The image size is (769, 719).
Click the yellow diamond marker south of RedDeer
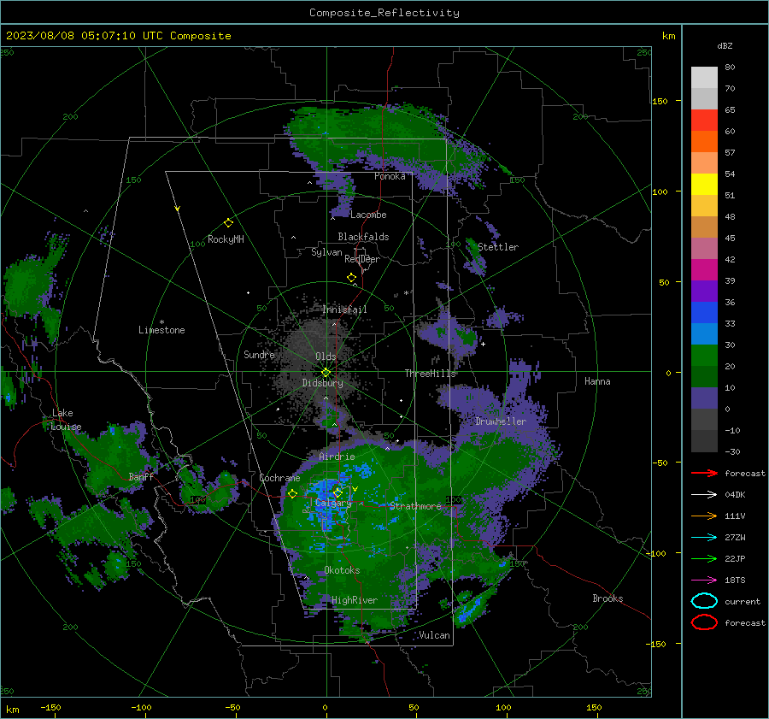[352, 278]
